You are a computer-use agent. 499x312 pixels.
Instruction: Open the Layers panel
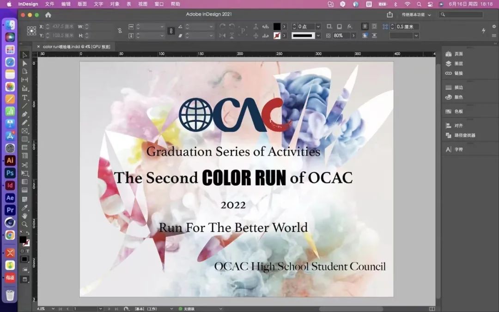click(x=454, y=63)
